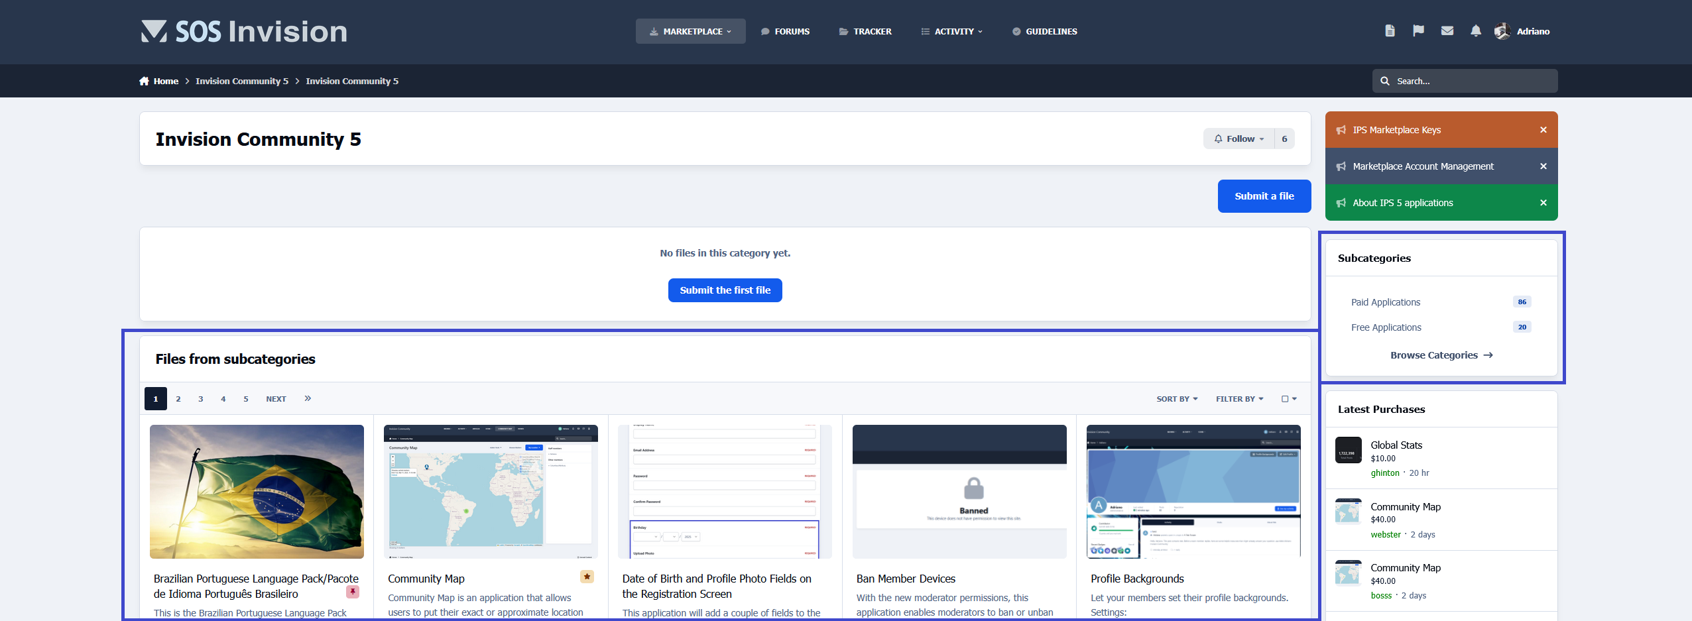The width and height of the screenshot is (1692, 621).
Task: Close the Marketplace Account Management announcement
Action: 1543,166
